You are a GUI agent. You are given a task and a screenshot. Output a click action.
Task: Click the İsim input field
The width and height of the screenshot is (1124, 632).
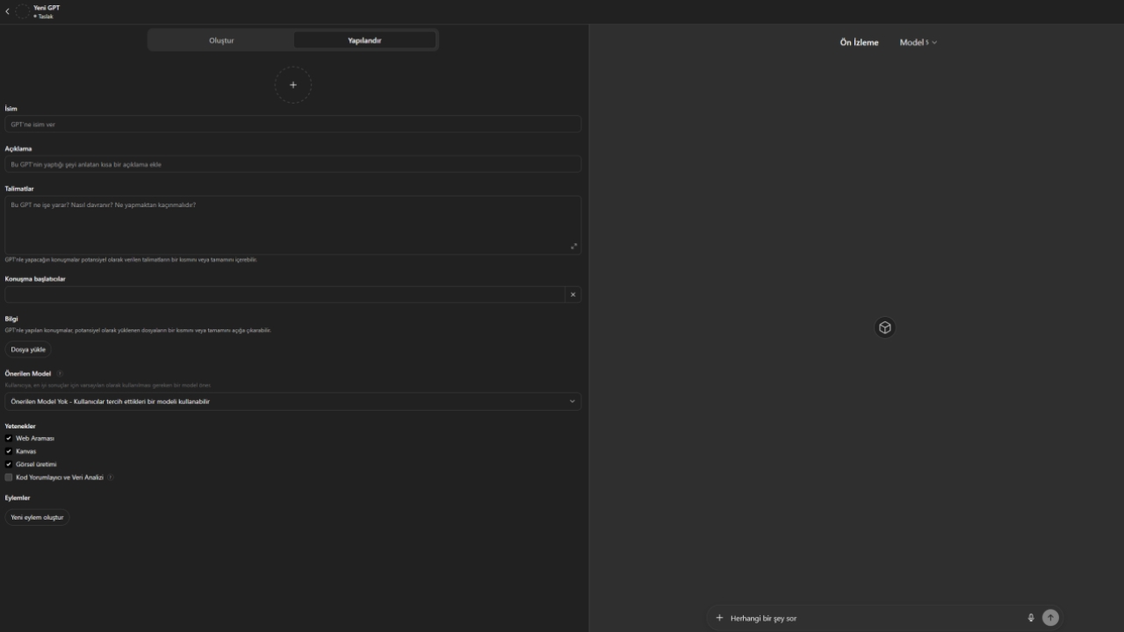click(292, 125)
